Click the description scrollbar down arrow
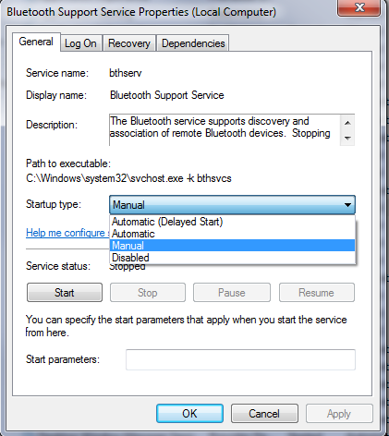This screenshot has width=389, height=436. click(347, 138)
